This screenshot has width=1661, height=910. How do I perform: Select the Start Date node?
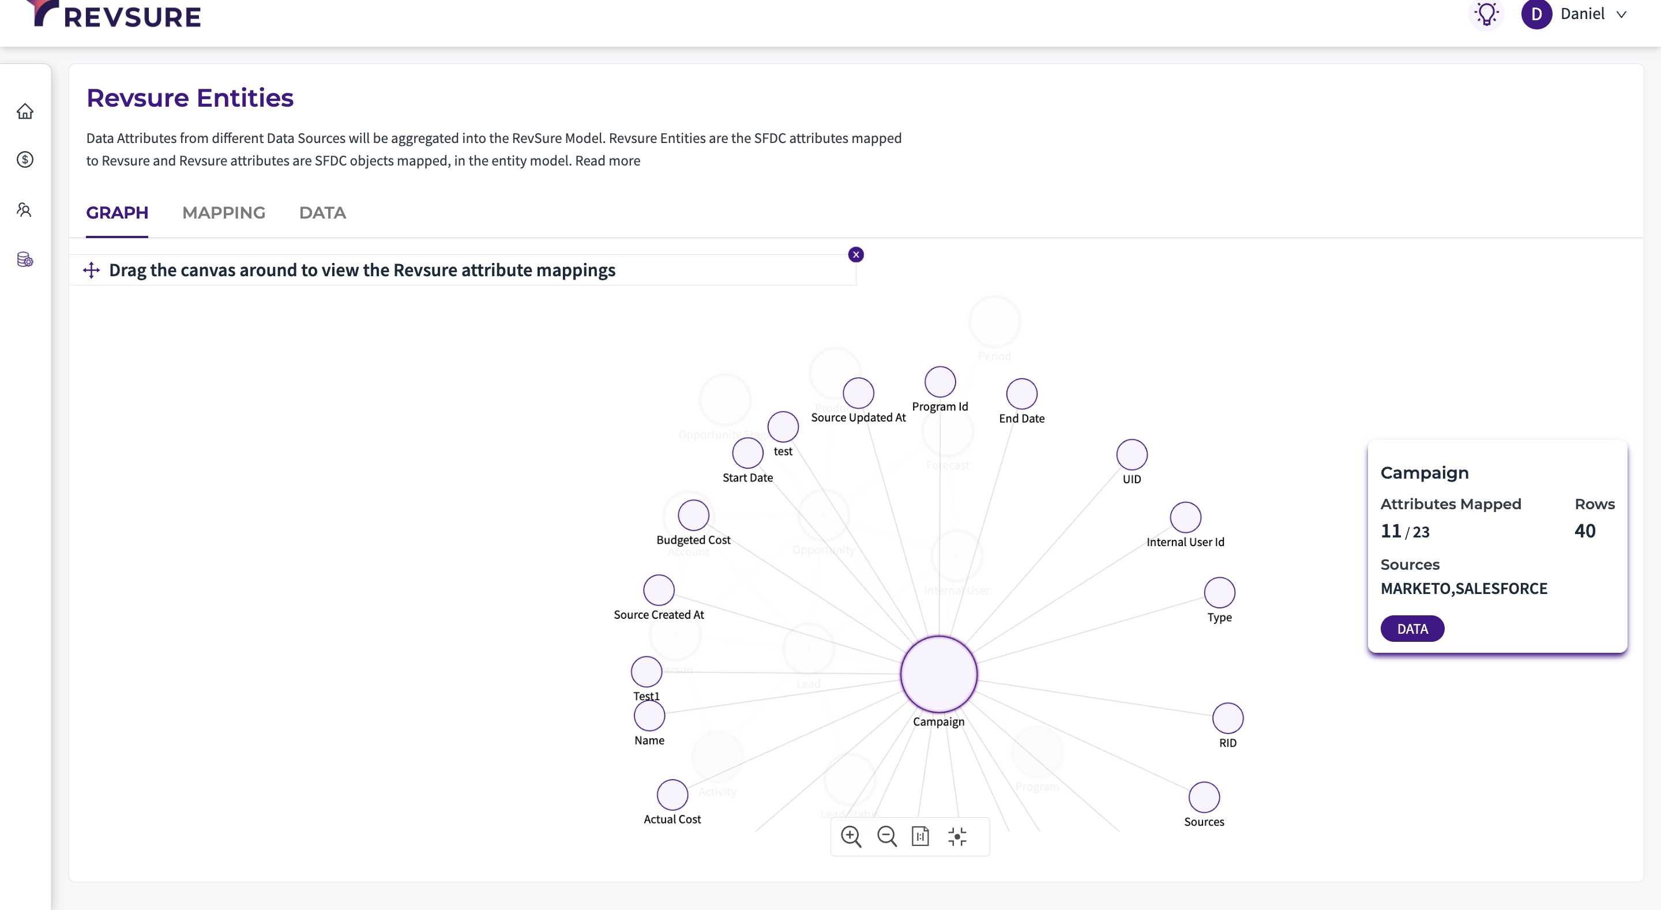pyautogui.click(x=747, y=453)
